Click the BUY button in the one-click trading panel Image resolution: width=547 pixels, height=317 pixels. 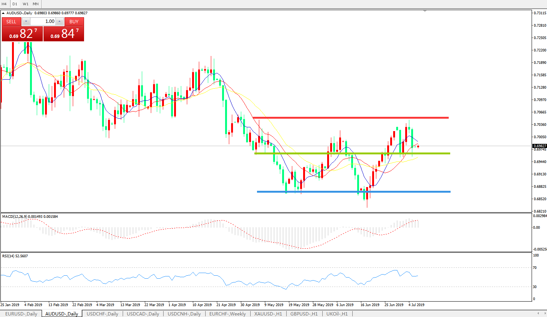point(74,22)
